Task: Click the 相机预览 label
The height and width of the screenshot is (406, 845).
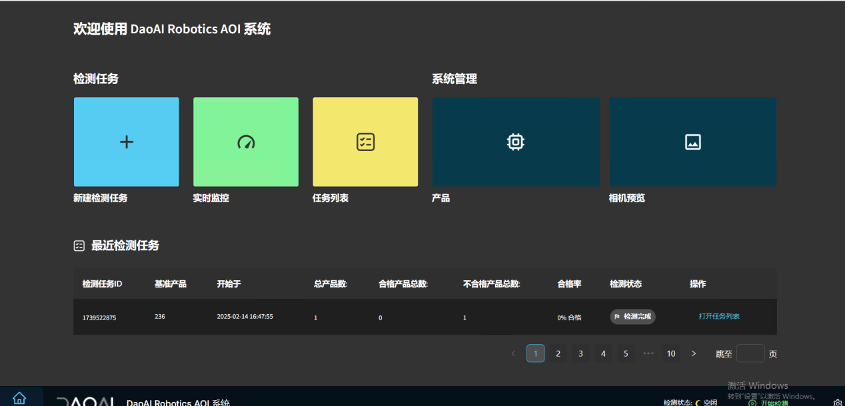Action: 626,198
